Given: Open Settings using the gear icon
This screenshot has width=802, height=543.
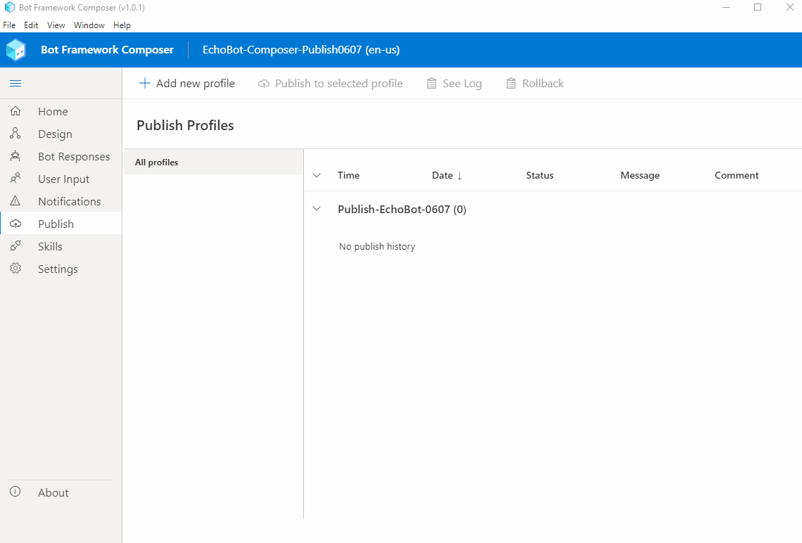Looking at the screenshot, I should pos(15,269).
